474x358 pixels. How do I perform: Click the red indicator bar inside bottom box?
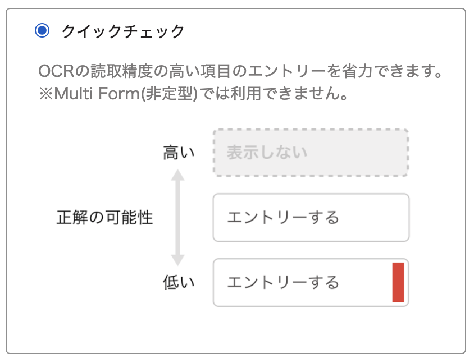[399, 283]
